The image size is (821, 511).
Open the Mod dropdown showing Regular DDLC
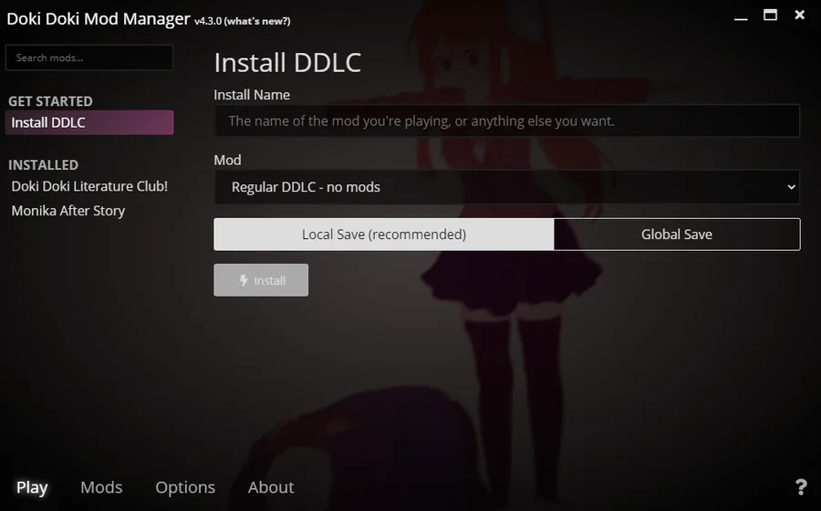[x=507, y=187]
